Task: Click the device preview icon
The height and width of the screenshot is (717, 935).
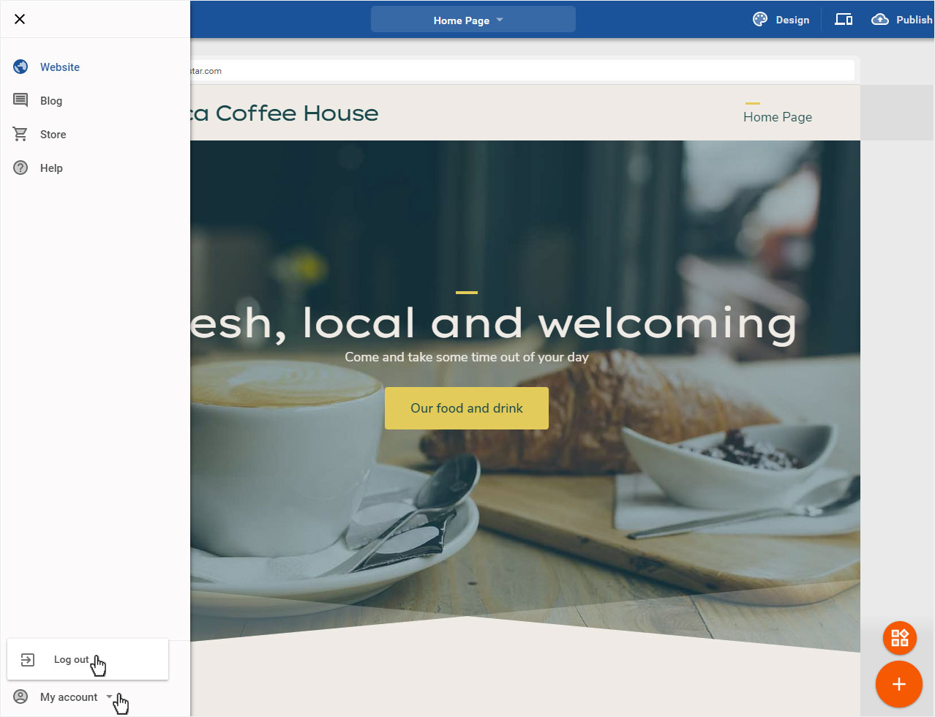Action: click(844, 20)
